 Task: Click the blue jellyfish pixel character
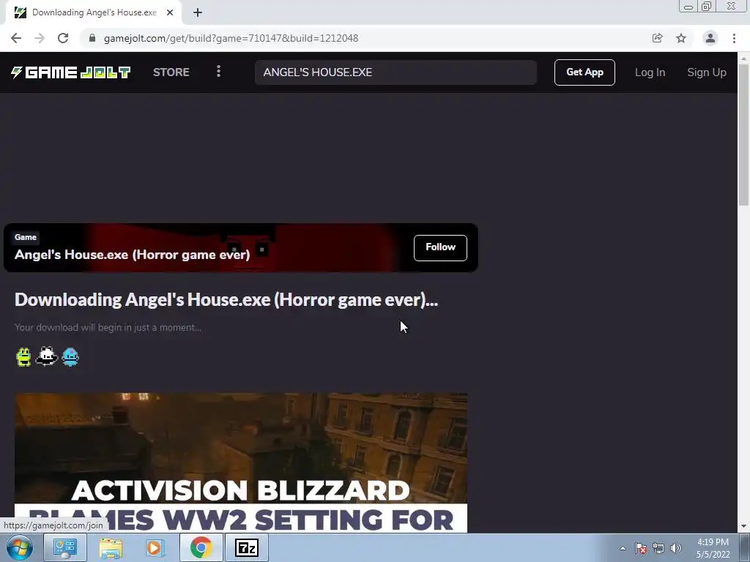click(x=70, y=356)
